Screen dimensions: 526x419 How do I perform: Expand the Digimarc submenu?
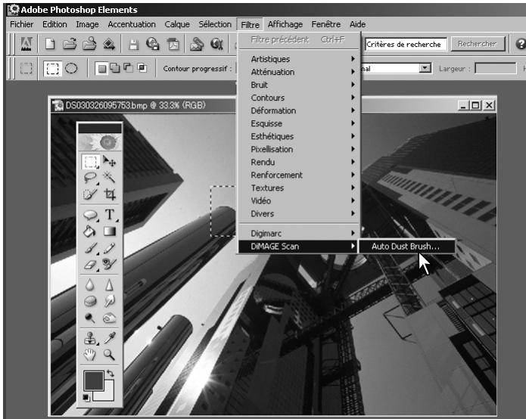click(298, 233)
